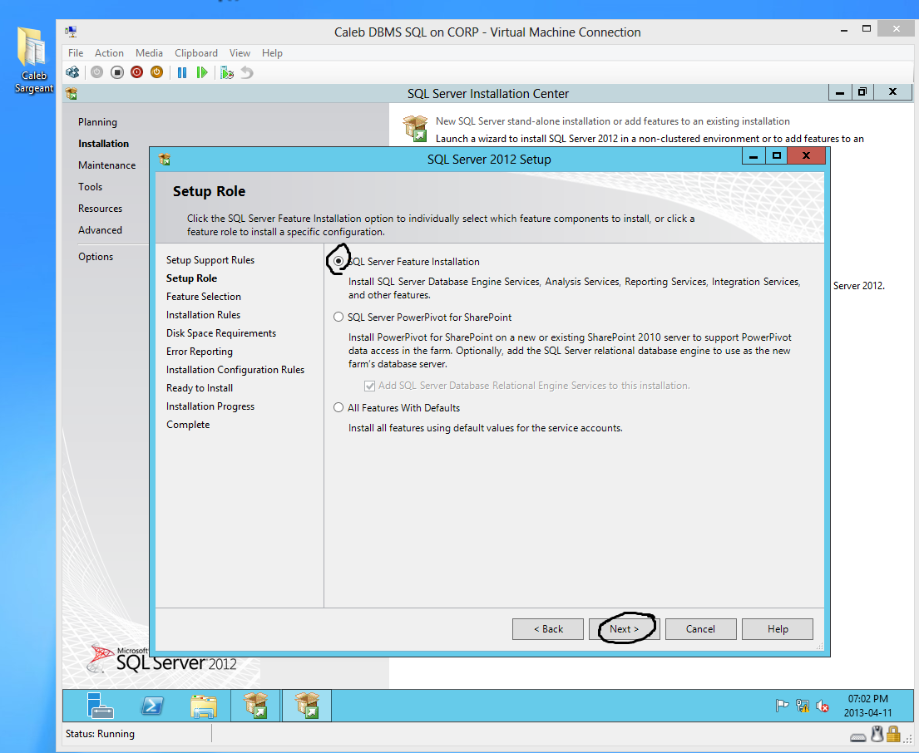Viewport: 919px width, 753px height.
Task: Open Options in Installation Center
Action: click(96, 257)
